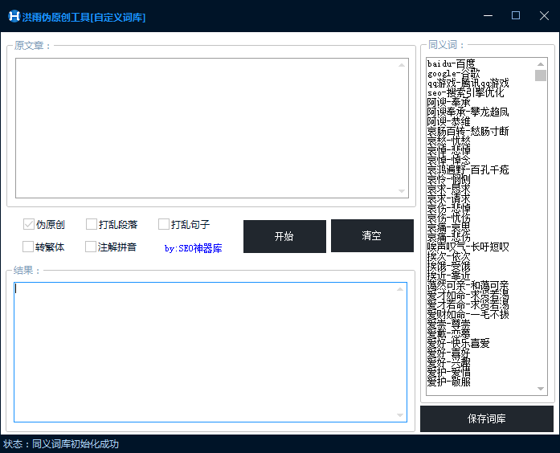Select the seo-搜索引擎优化 entry
The width and height of the screenshot is (560, 453).
point(465,93)
